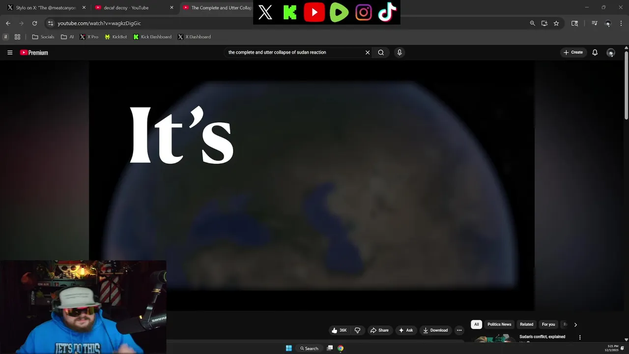Open the Socials bookmark folder
629x354 pixels.
point(43,37)
